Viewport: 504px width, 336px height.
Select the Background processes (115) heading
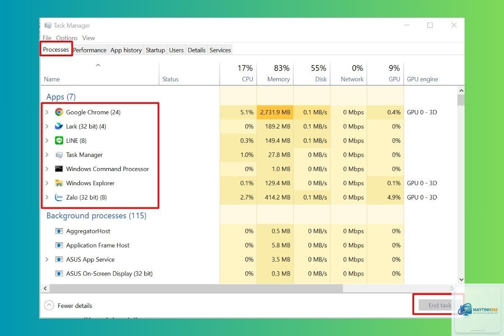tap(97, 216)
